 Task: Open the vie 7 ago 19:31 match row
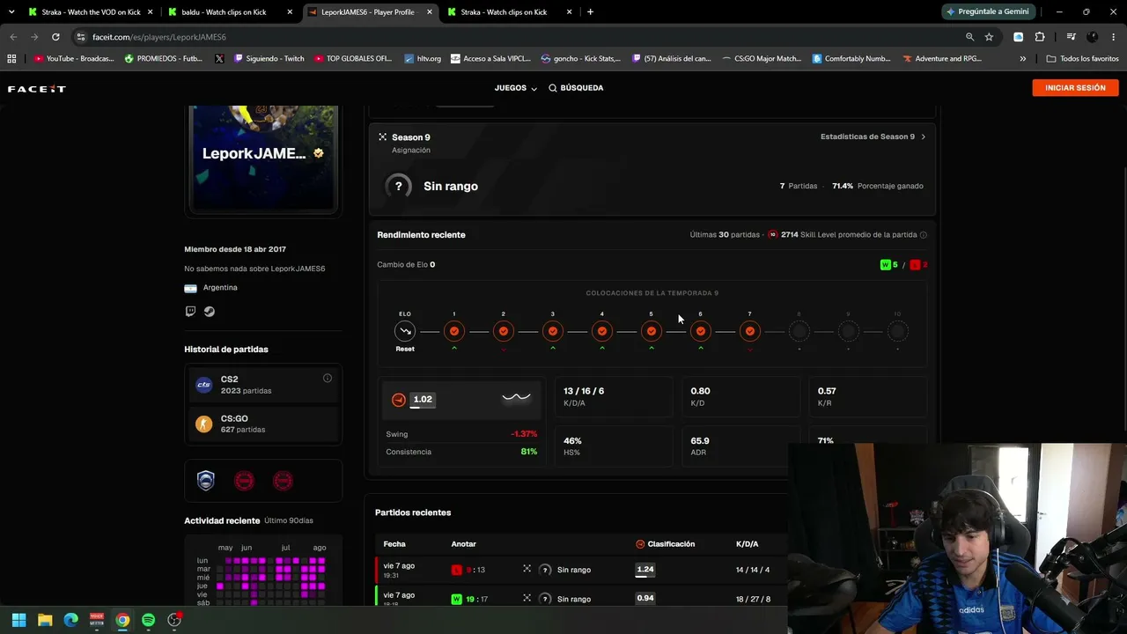[x=581, y=570]
